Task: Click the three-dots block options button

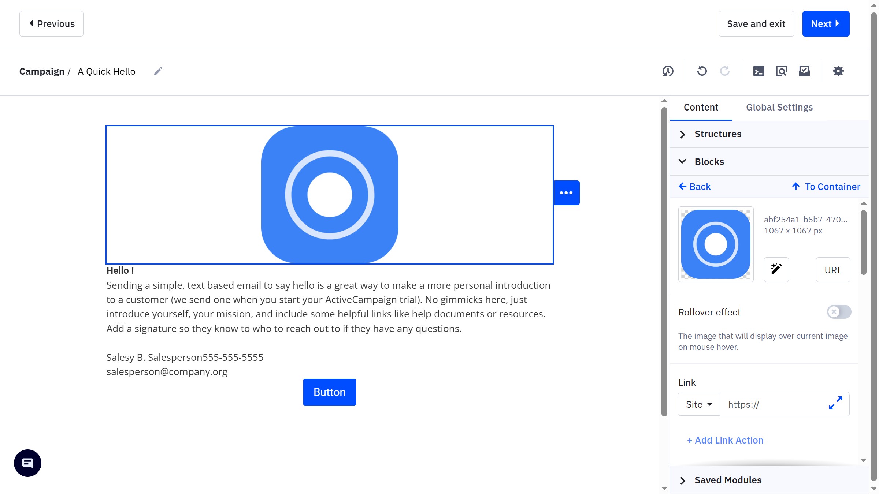Action: tap(566, 193)
